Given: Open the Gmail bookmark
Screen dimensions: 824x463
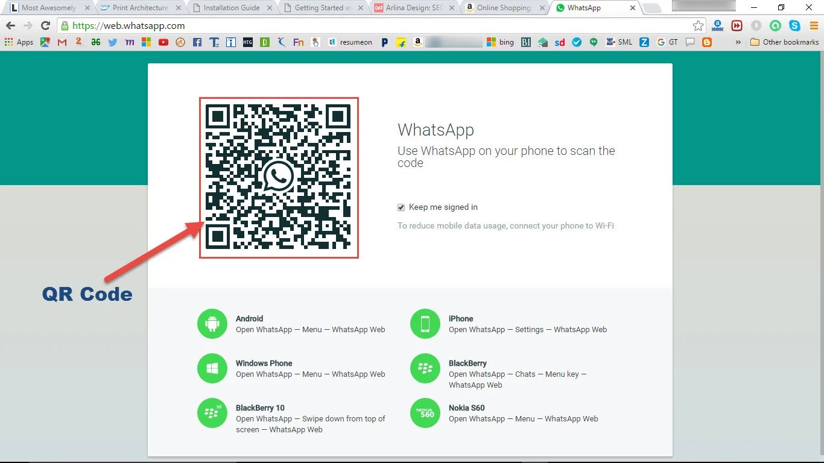Looking at the screenshot, I should click(x=62, y=42).
